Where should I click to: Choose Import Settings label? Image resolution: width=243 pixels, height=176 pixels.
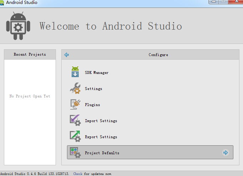101,121
